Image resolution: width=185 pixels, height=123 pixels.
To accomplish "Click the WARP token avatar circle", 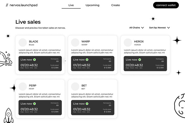I will click(x=75, y=42).
